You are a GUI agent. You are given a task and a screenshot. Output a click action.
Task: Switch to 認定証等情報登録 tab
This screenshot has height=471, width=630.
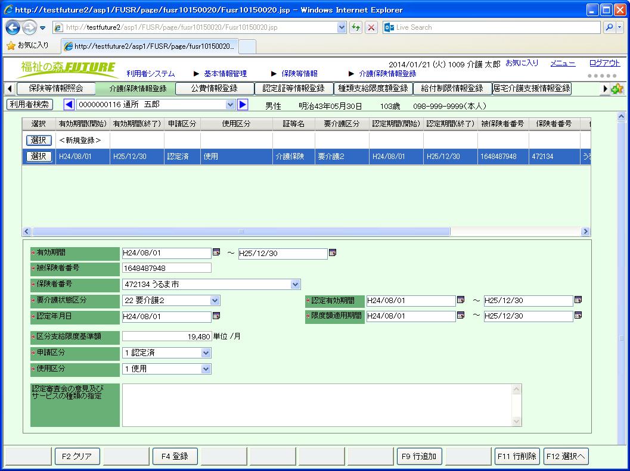point(294,88)
